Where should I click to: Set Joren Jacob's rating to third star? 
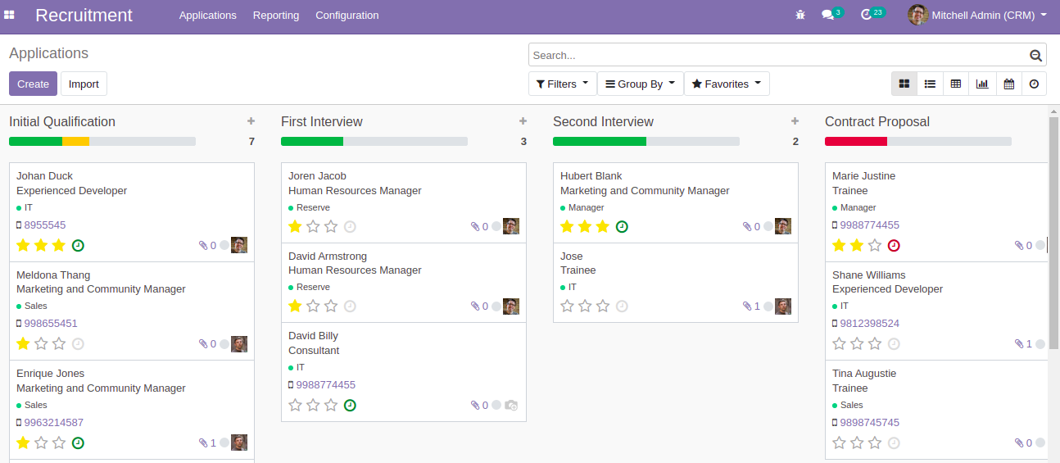point(331,226)
